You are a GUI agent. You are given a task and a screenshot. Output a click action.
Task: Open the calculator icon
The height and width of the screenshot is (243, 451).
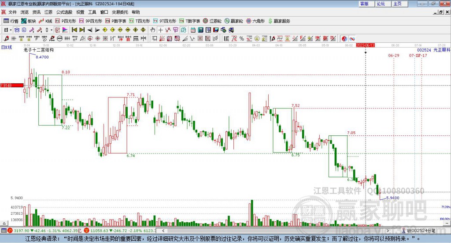(201, 30)
